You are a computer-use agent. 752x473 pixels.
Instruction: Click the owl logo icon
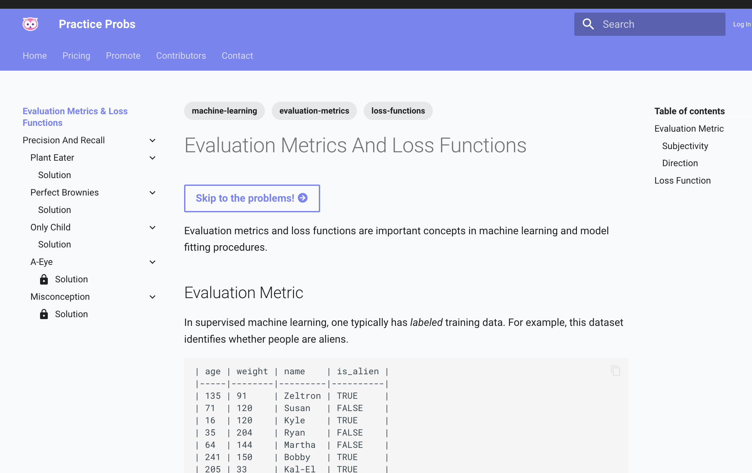click(30, 24)
